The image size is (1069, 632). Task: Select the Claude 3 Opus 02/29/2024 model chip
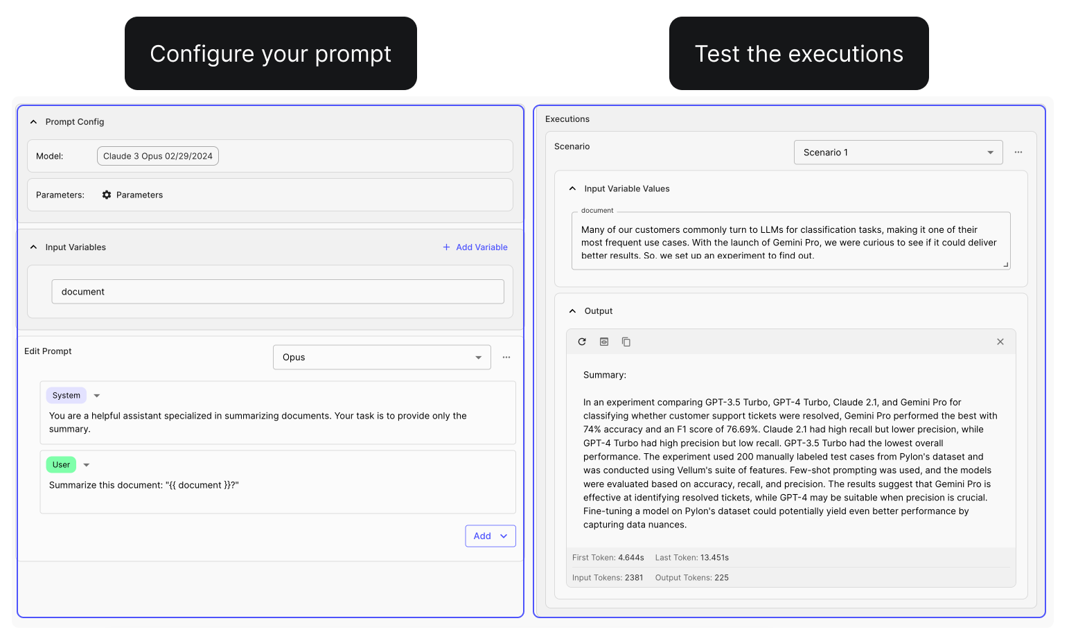[x=158, y=156]
